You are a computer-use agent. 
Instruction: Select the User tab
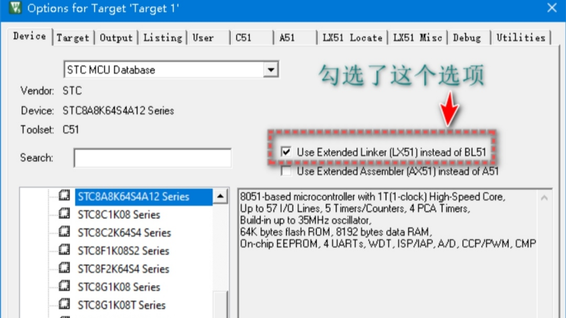click(203, 38)
